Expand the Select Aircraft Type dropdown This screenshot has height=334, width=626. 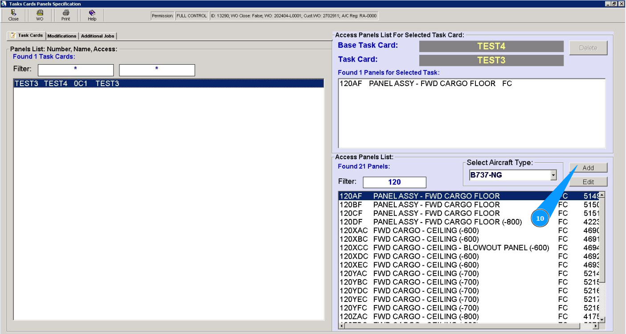tap(553, 175)
